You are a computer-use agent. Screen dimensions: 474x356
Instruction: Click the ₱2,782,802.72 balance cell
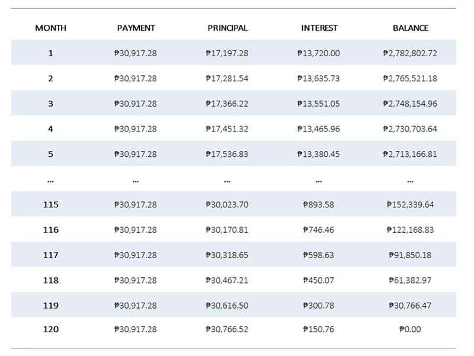410,53
